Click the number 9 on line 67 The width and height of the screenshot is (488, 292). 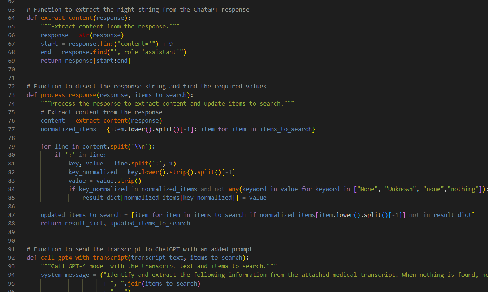click(171, 44)
